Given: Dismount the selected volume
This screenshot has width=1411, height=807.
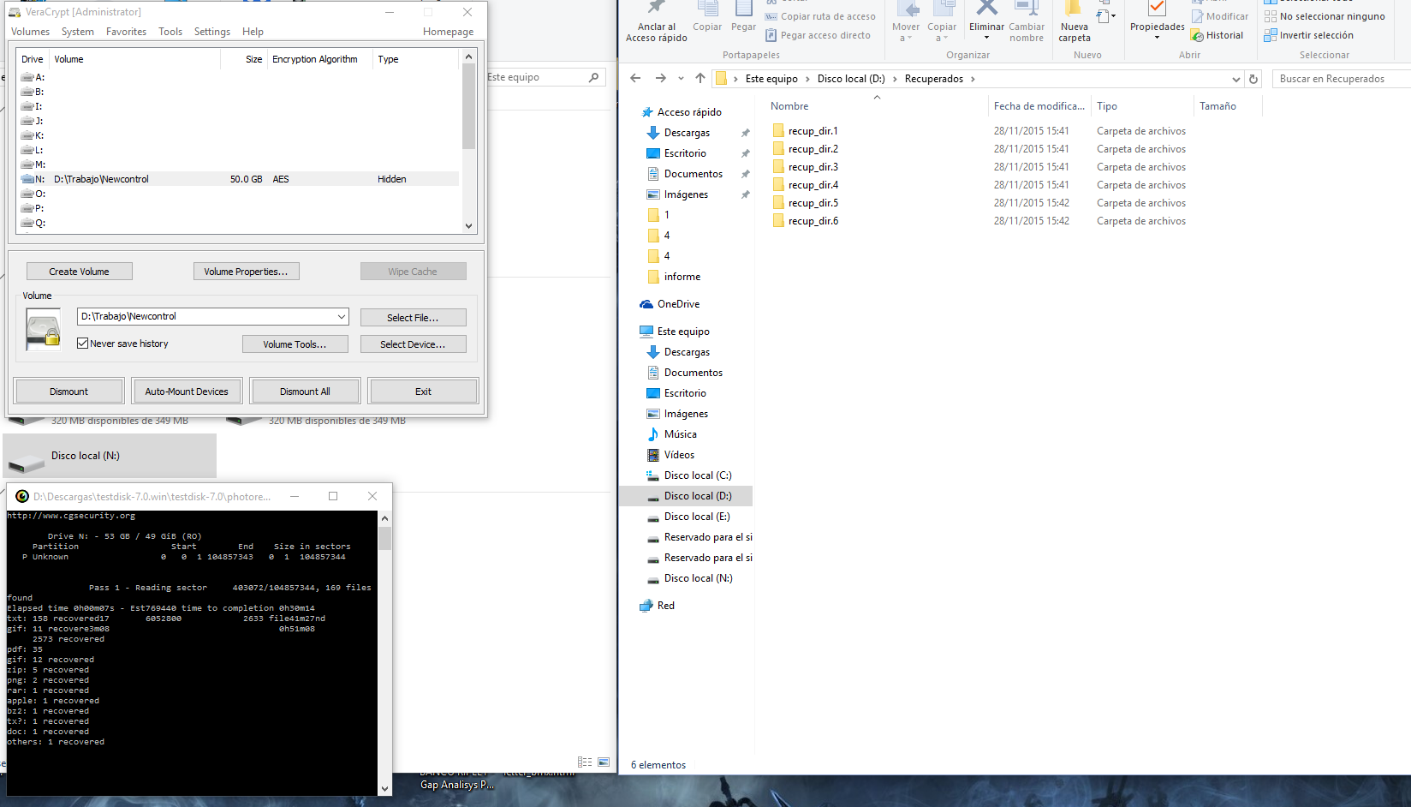Looking at the screenshot, I should pos(69,392).
